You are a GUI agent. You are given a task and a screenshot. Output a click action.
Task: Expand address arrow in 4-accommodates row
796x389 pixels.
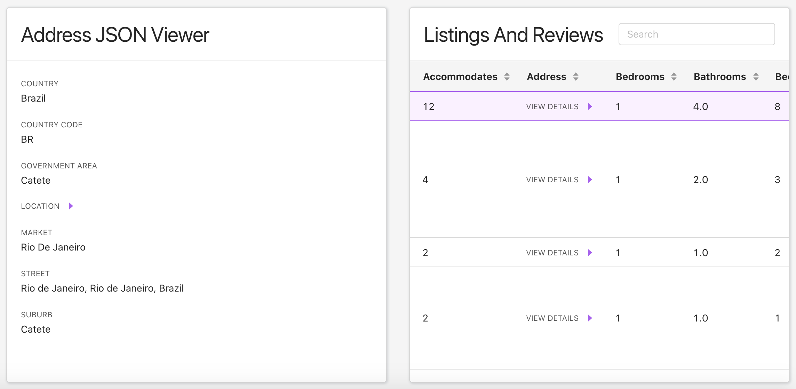[x=590, y=180]
